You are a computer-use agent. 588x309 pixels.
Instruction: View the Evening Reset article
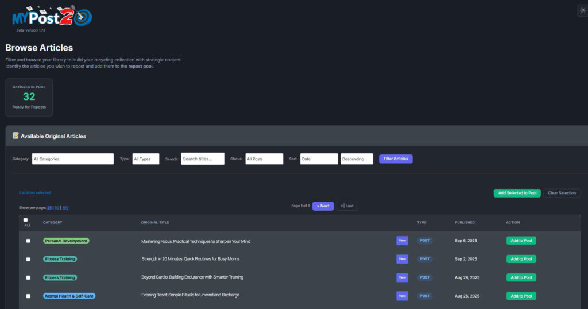pyautogui.click(x=402, y=296)
